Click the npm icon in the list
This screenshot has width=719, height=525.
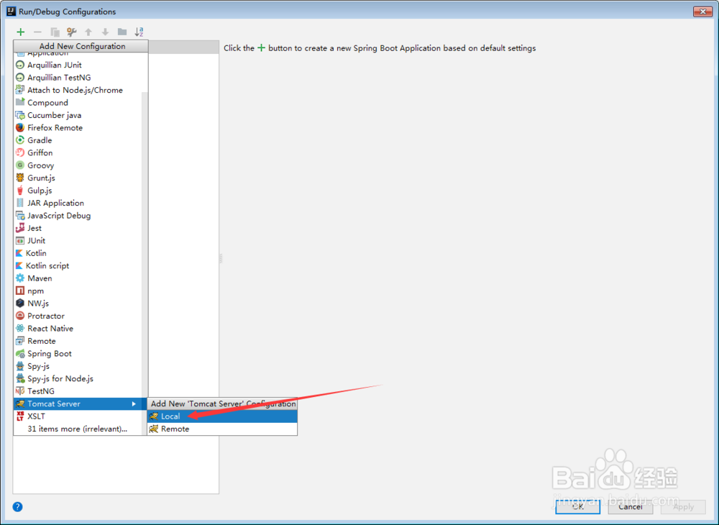click(x=20, y=291)
